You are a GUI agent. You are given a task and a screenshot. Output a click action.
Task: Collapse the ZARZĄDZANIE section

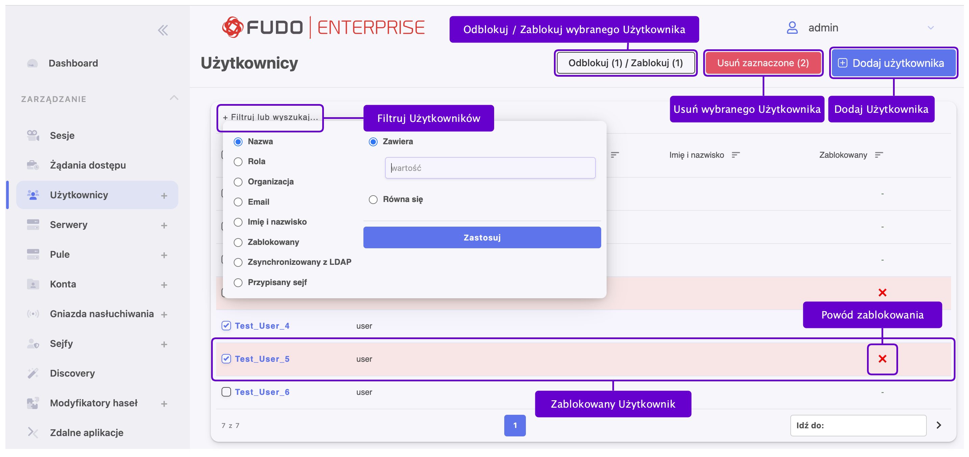[x=174, y=98]
